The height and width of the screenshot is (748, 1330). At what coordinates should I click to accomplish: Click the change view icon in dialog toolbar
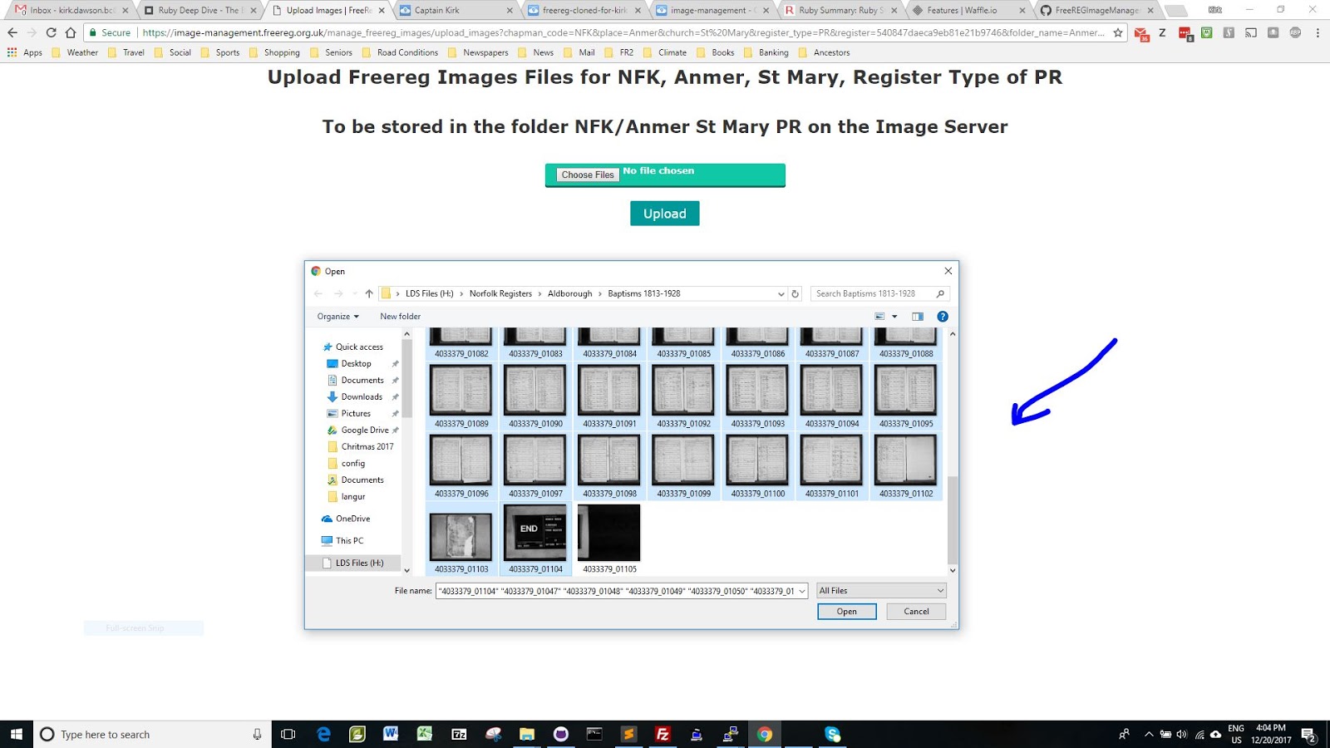879,317
